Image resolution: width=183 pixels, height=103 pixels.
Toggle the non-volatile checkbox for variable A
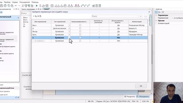point(80,28)
